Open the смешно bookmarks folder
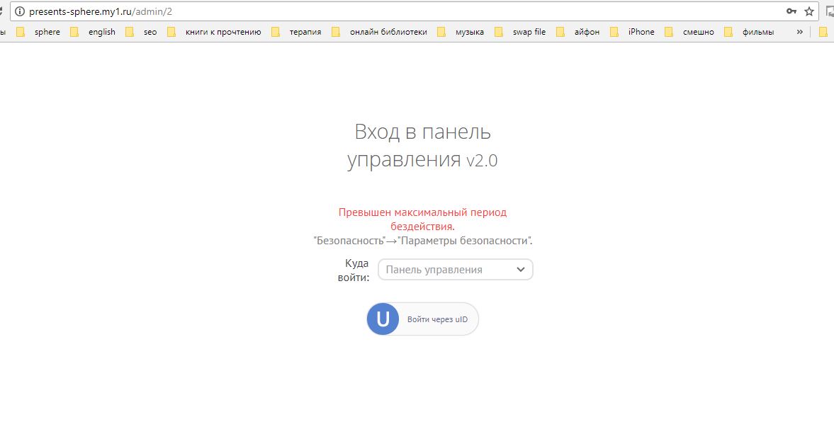This screenshot has width=834, height=434. [x=690, y=32]
